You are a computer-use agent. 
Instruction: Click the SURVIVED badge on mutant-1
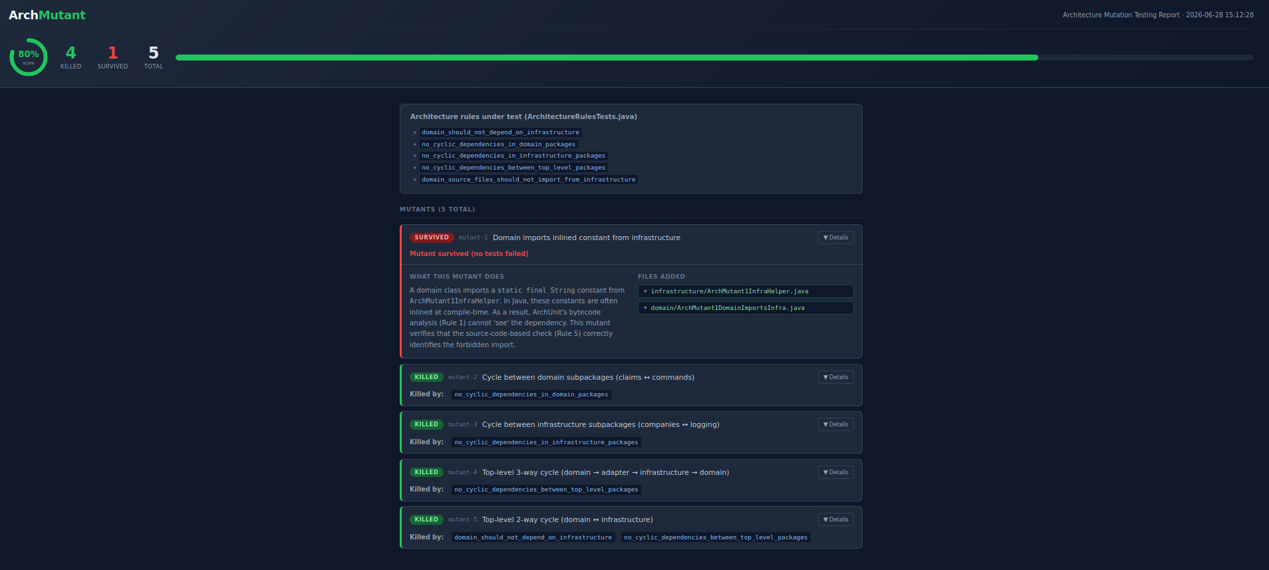click(432, 237)
